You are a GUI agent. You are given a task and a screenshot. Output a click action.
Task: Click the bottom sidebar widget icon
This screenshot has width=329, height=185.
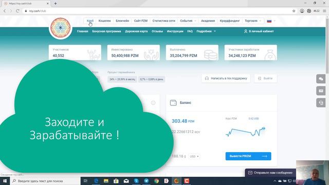321,103
